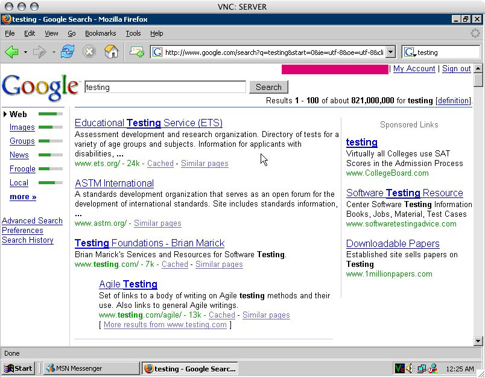
Task: Click the green bar beside Images
Action: coord(51,127)
